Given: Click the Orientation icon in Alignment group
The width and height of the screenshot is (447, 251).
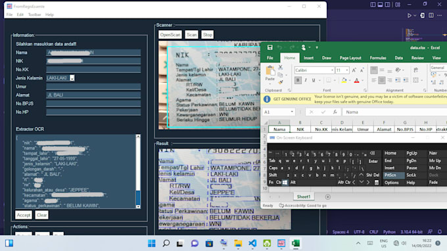Looking at the screenshot, I should (398, 70).
